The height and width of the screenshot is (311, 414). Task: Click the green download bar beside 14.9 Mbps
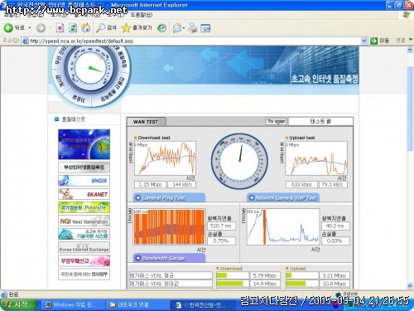click(229, 284)
